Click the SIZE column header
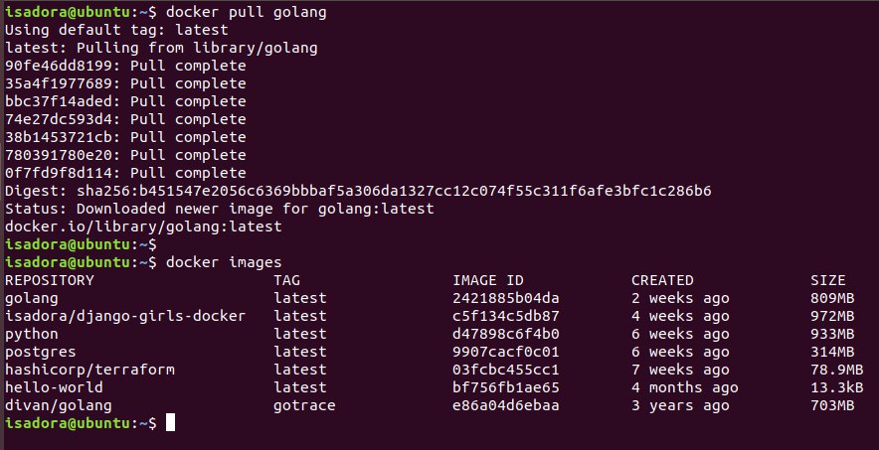 [827, 280]
